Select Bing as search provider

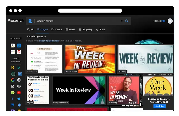(19, 68)
